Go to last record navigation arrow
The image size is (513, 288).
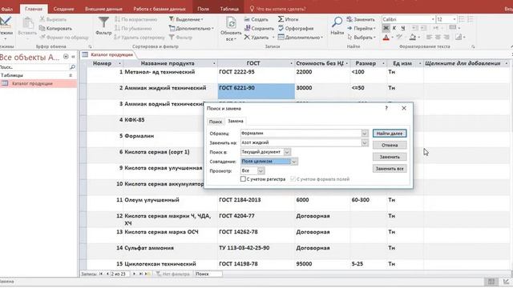click(141, 274)
